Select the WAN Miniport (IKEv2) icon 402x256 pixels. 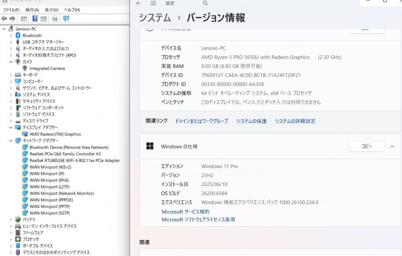(25, 167)
